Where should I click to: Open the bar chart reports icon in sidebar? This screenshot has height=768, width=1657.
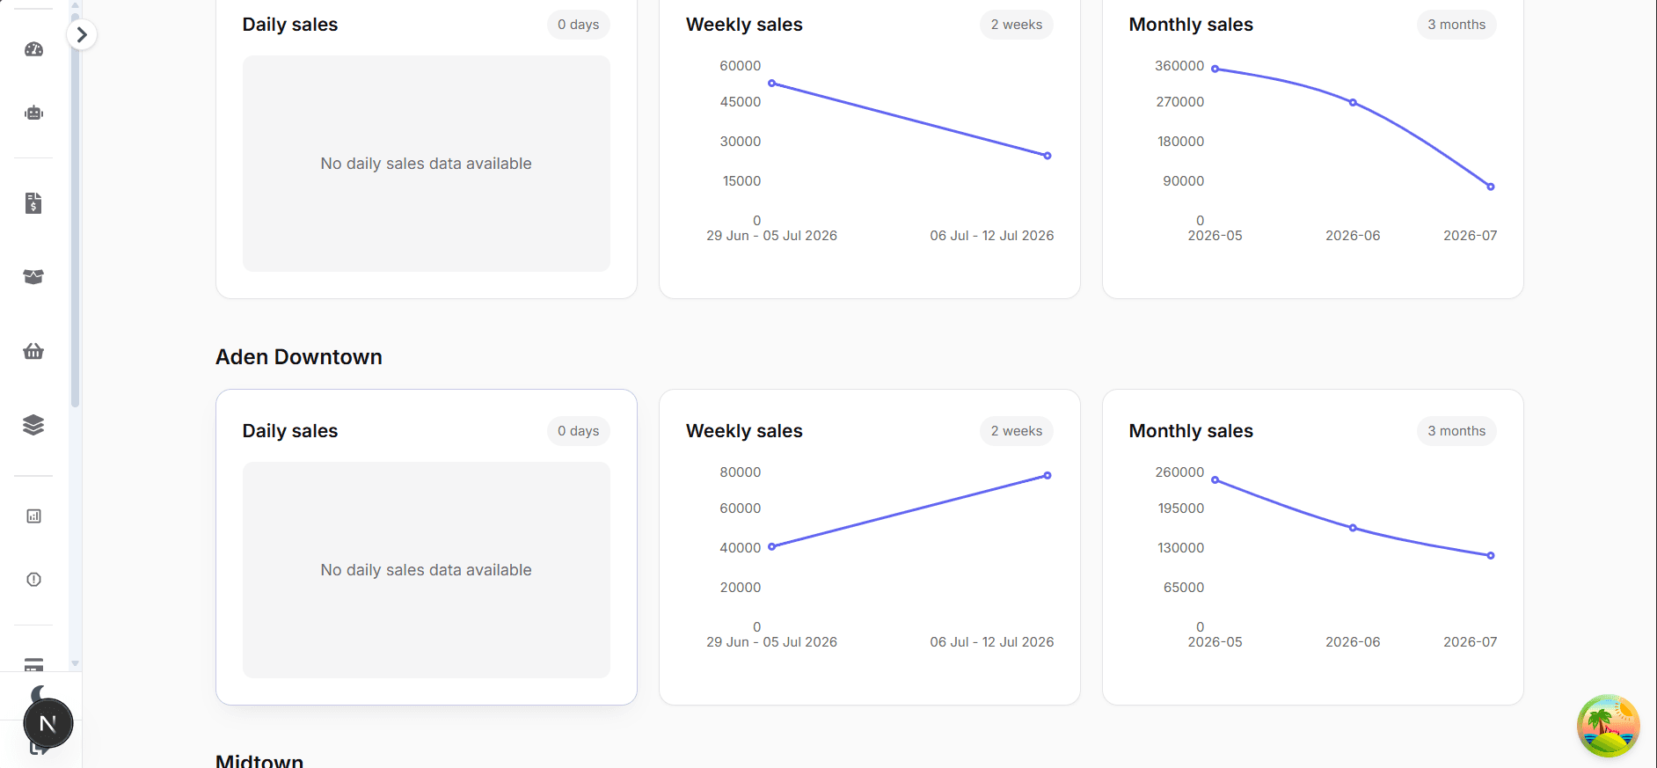[x=33, y=516]
